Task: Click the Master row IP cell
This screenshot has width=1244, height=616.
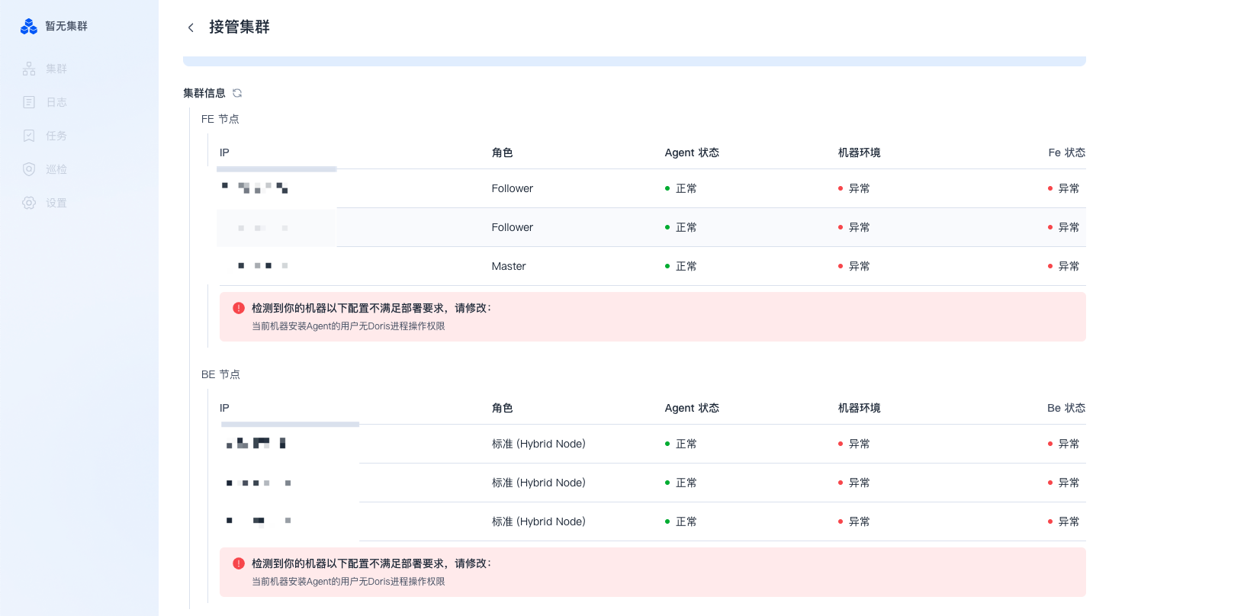Action: point(263,265)
